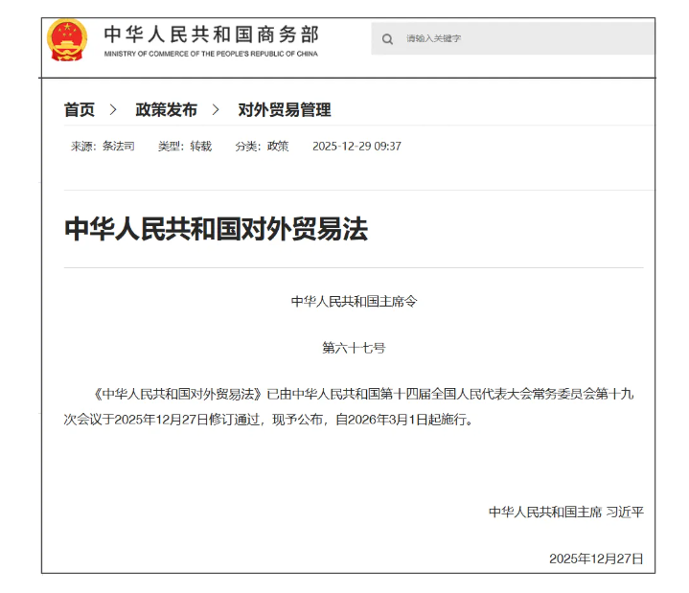Click the 分类 政策 tag
689x593 pixels.
click(x=262, y=147)
